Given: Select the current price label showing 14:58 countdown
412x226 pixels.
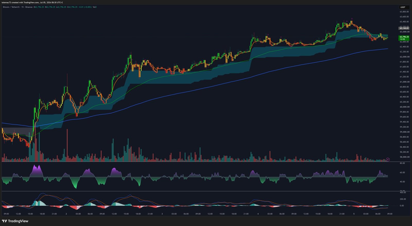Looking at the screenshot, I should (404, 38).
